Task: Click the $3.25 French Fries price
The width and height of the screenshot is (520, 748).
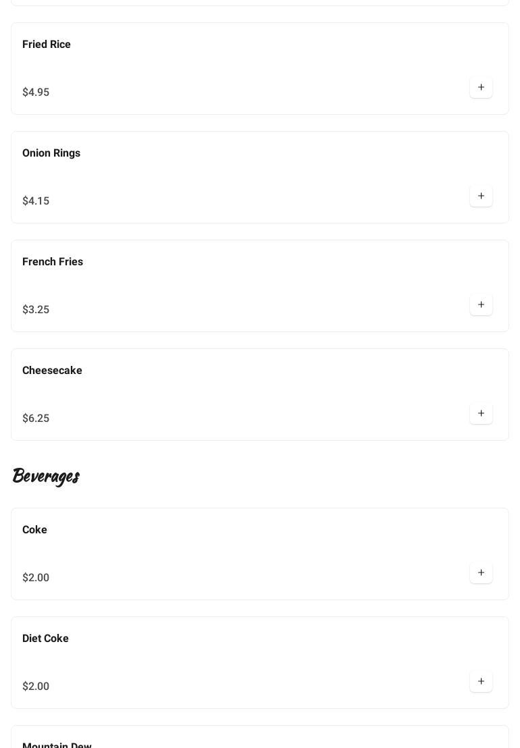Action: (x=36, y=310)
